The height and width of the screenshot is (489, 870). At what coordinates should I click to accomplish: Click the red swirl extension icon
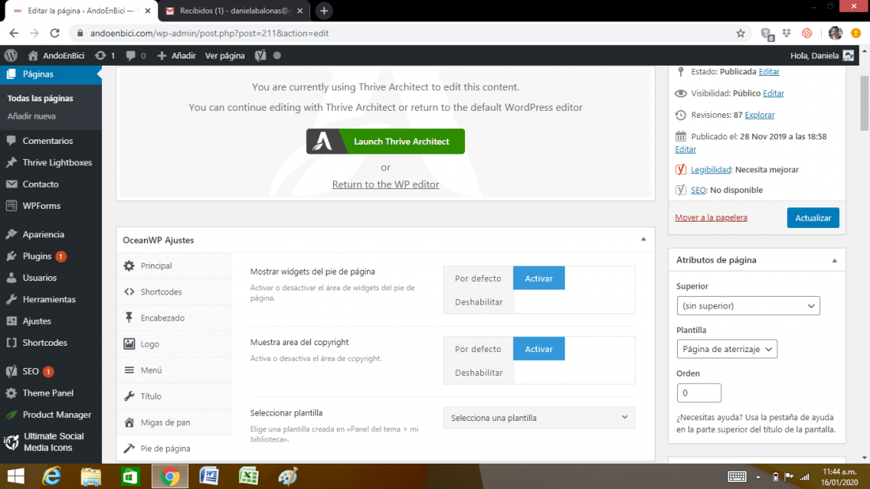pyautogui.click(x=807, y=33)
